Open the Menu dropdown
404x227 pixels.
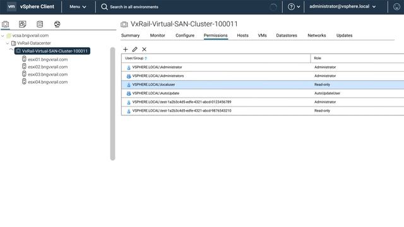point(78,7)
